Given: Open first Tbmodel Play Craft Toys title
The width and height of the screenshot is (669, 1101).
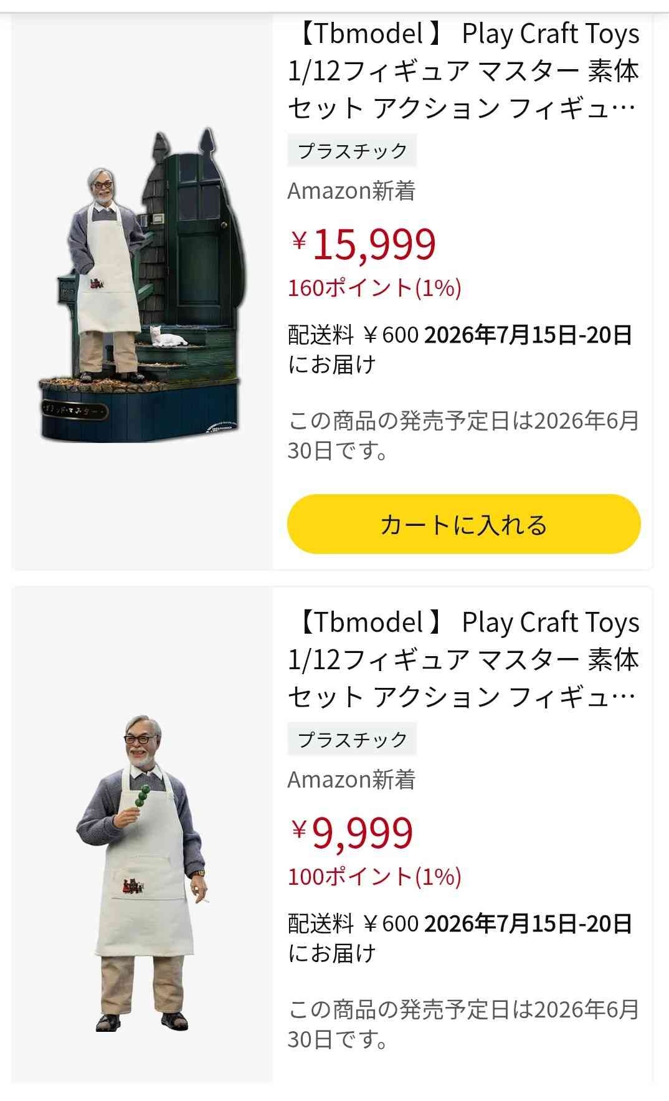Looking at the screenshot, I should click(x=463, y=71).
